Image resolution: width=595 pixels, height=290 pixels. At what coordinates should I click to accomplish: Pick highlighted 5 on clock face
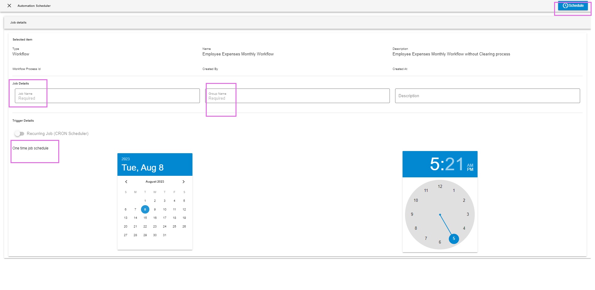coord(454,239)
